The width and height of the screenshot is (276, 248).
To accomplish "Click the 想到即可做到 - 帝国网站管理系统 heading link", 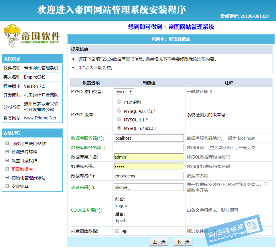I will tap(171, 27).
